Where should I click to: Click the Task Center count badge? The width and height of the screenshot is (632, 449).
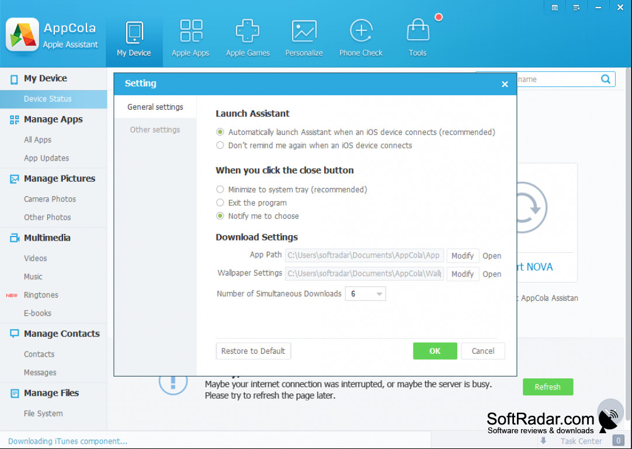click(618, 441)
